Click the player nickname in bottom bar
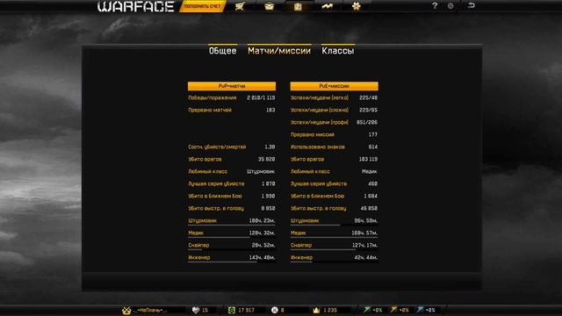 [150, 310]
